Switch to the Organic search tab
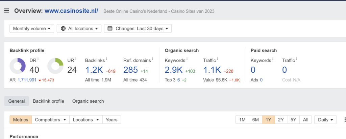 click(x=88, y=101)
